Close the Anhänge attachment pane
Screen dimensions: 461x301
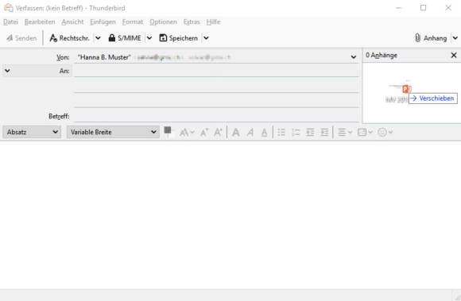tap(454, 56)
